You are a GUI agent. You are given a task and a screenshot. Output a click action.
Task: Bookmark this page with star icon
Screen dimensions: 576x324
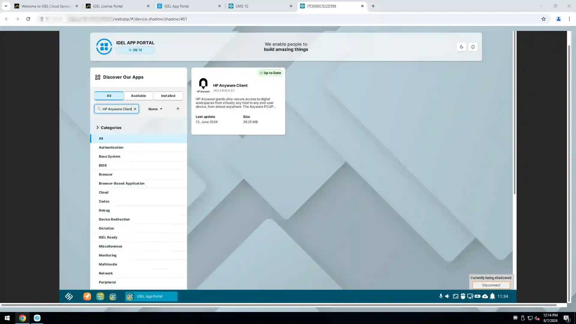point(543,19)
